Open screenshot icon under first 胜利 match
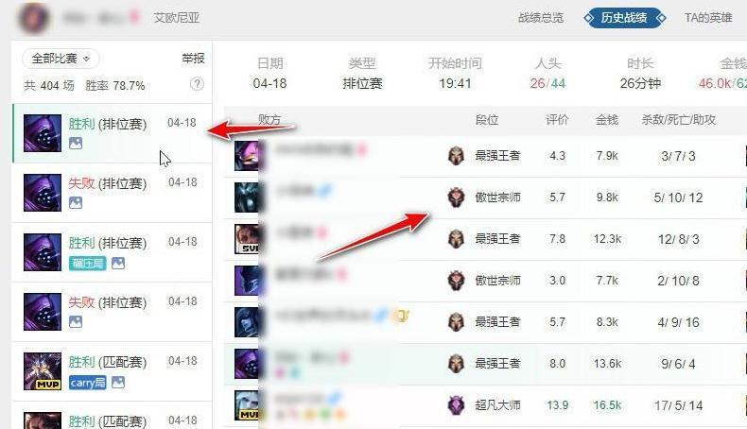This screenshot has width=747, height=429. [76, 143]
